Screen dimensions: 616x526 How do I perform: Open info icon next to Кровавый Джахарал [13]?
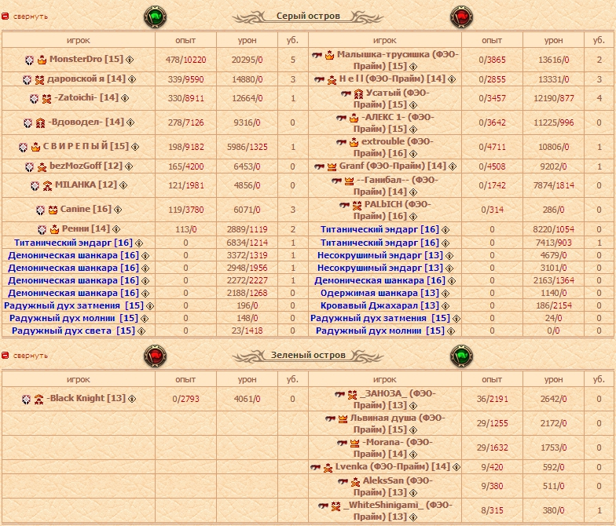(445, 306)
